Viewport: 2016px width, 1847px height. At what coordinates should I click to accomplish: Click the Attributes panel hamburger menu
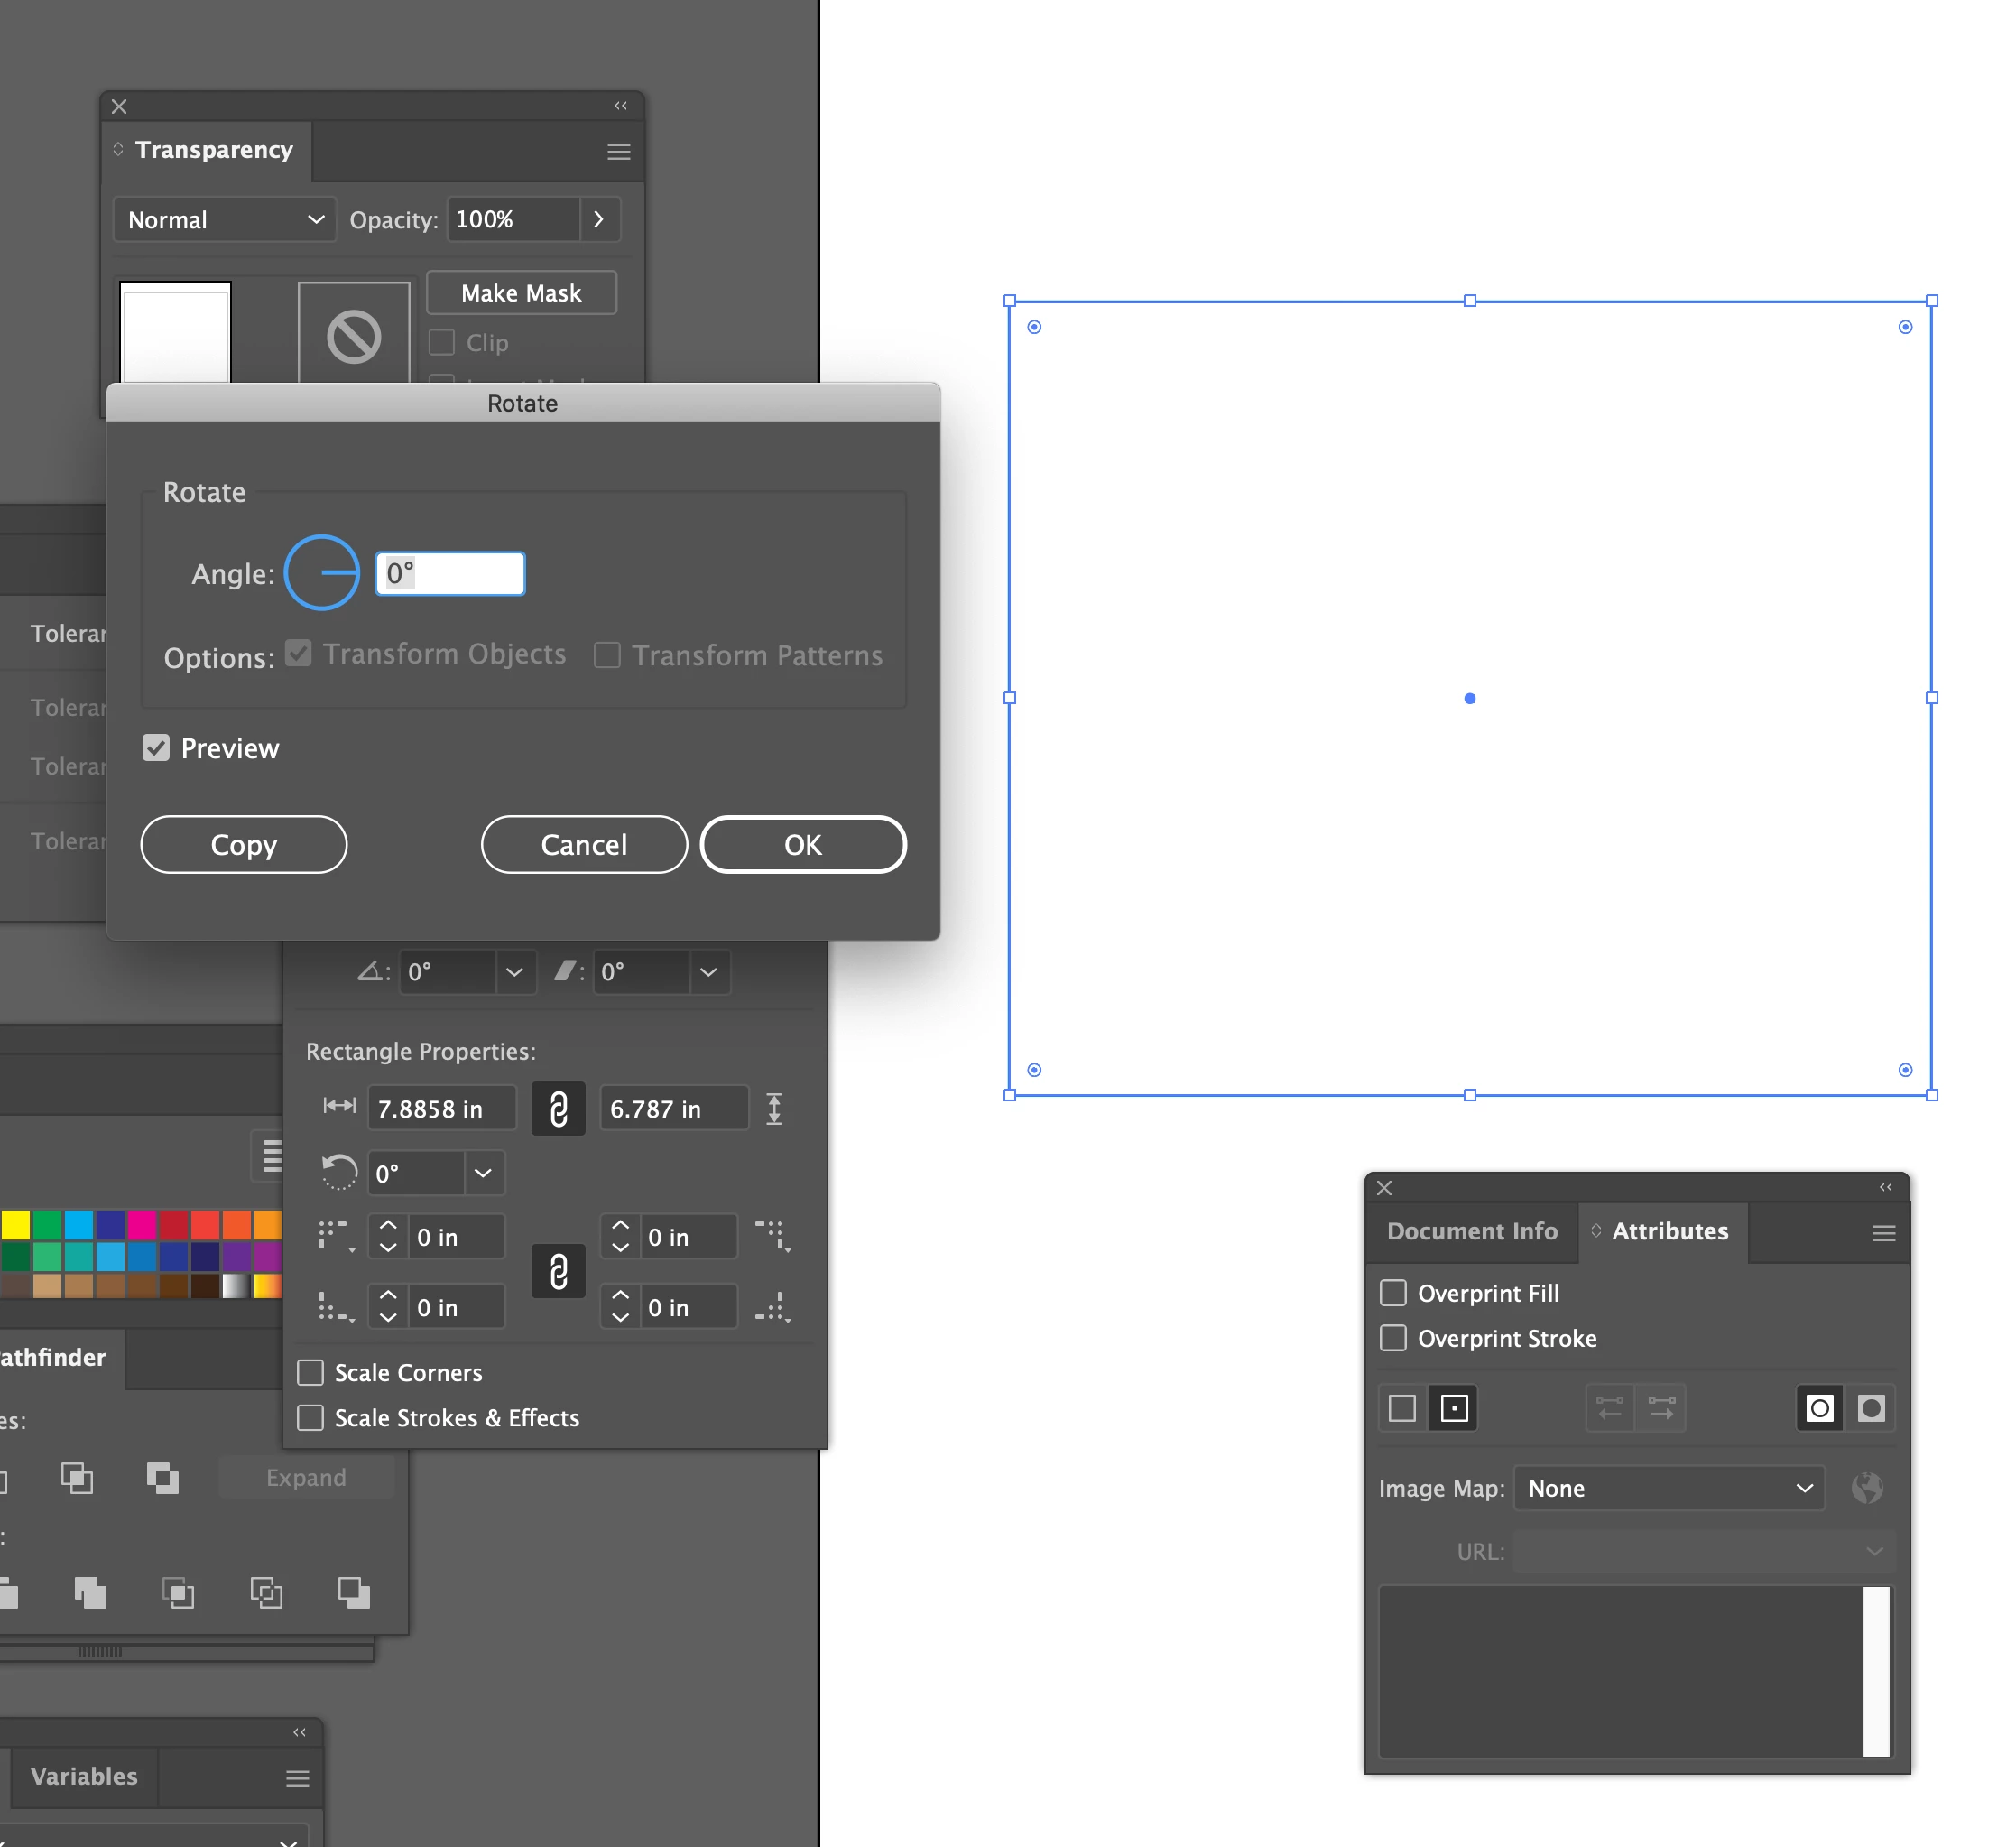point(1883,1232)
